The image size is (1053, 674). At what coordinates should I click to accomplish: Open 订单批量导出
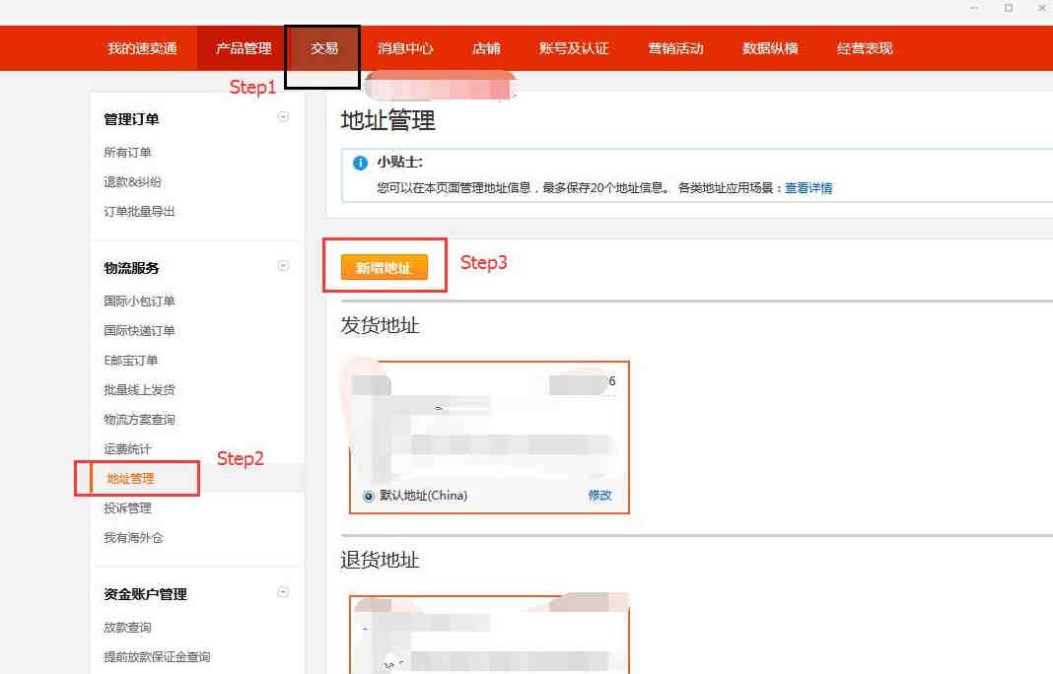tap(139, 212)
